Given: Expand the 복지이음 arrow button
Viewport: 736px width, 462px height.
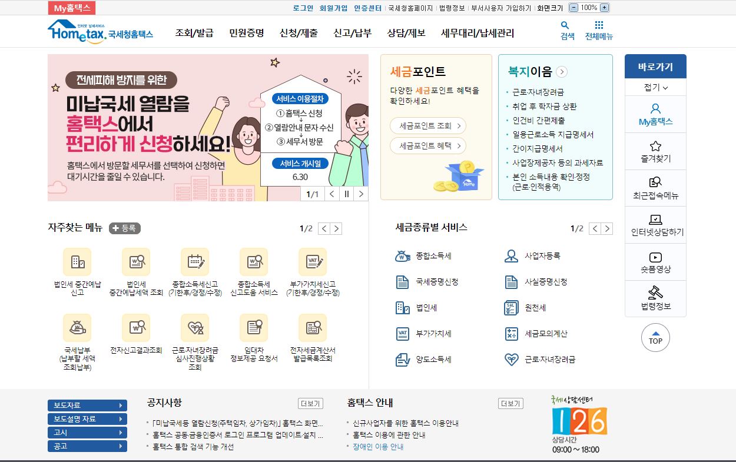Looking at the screenshot, I should point(562,72).
